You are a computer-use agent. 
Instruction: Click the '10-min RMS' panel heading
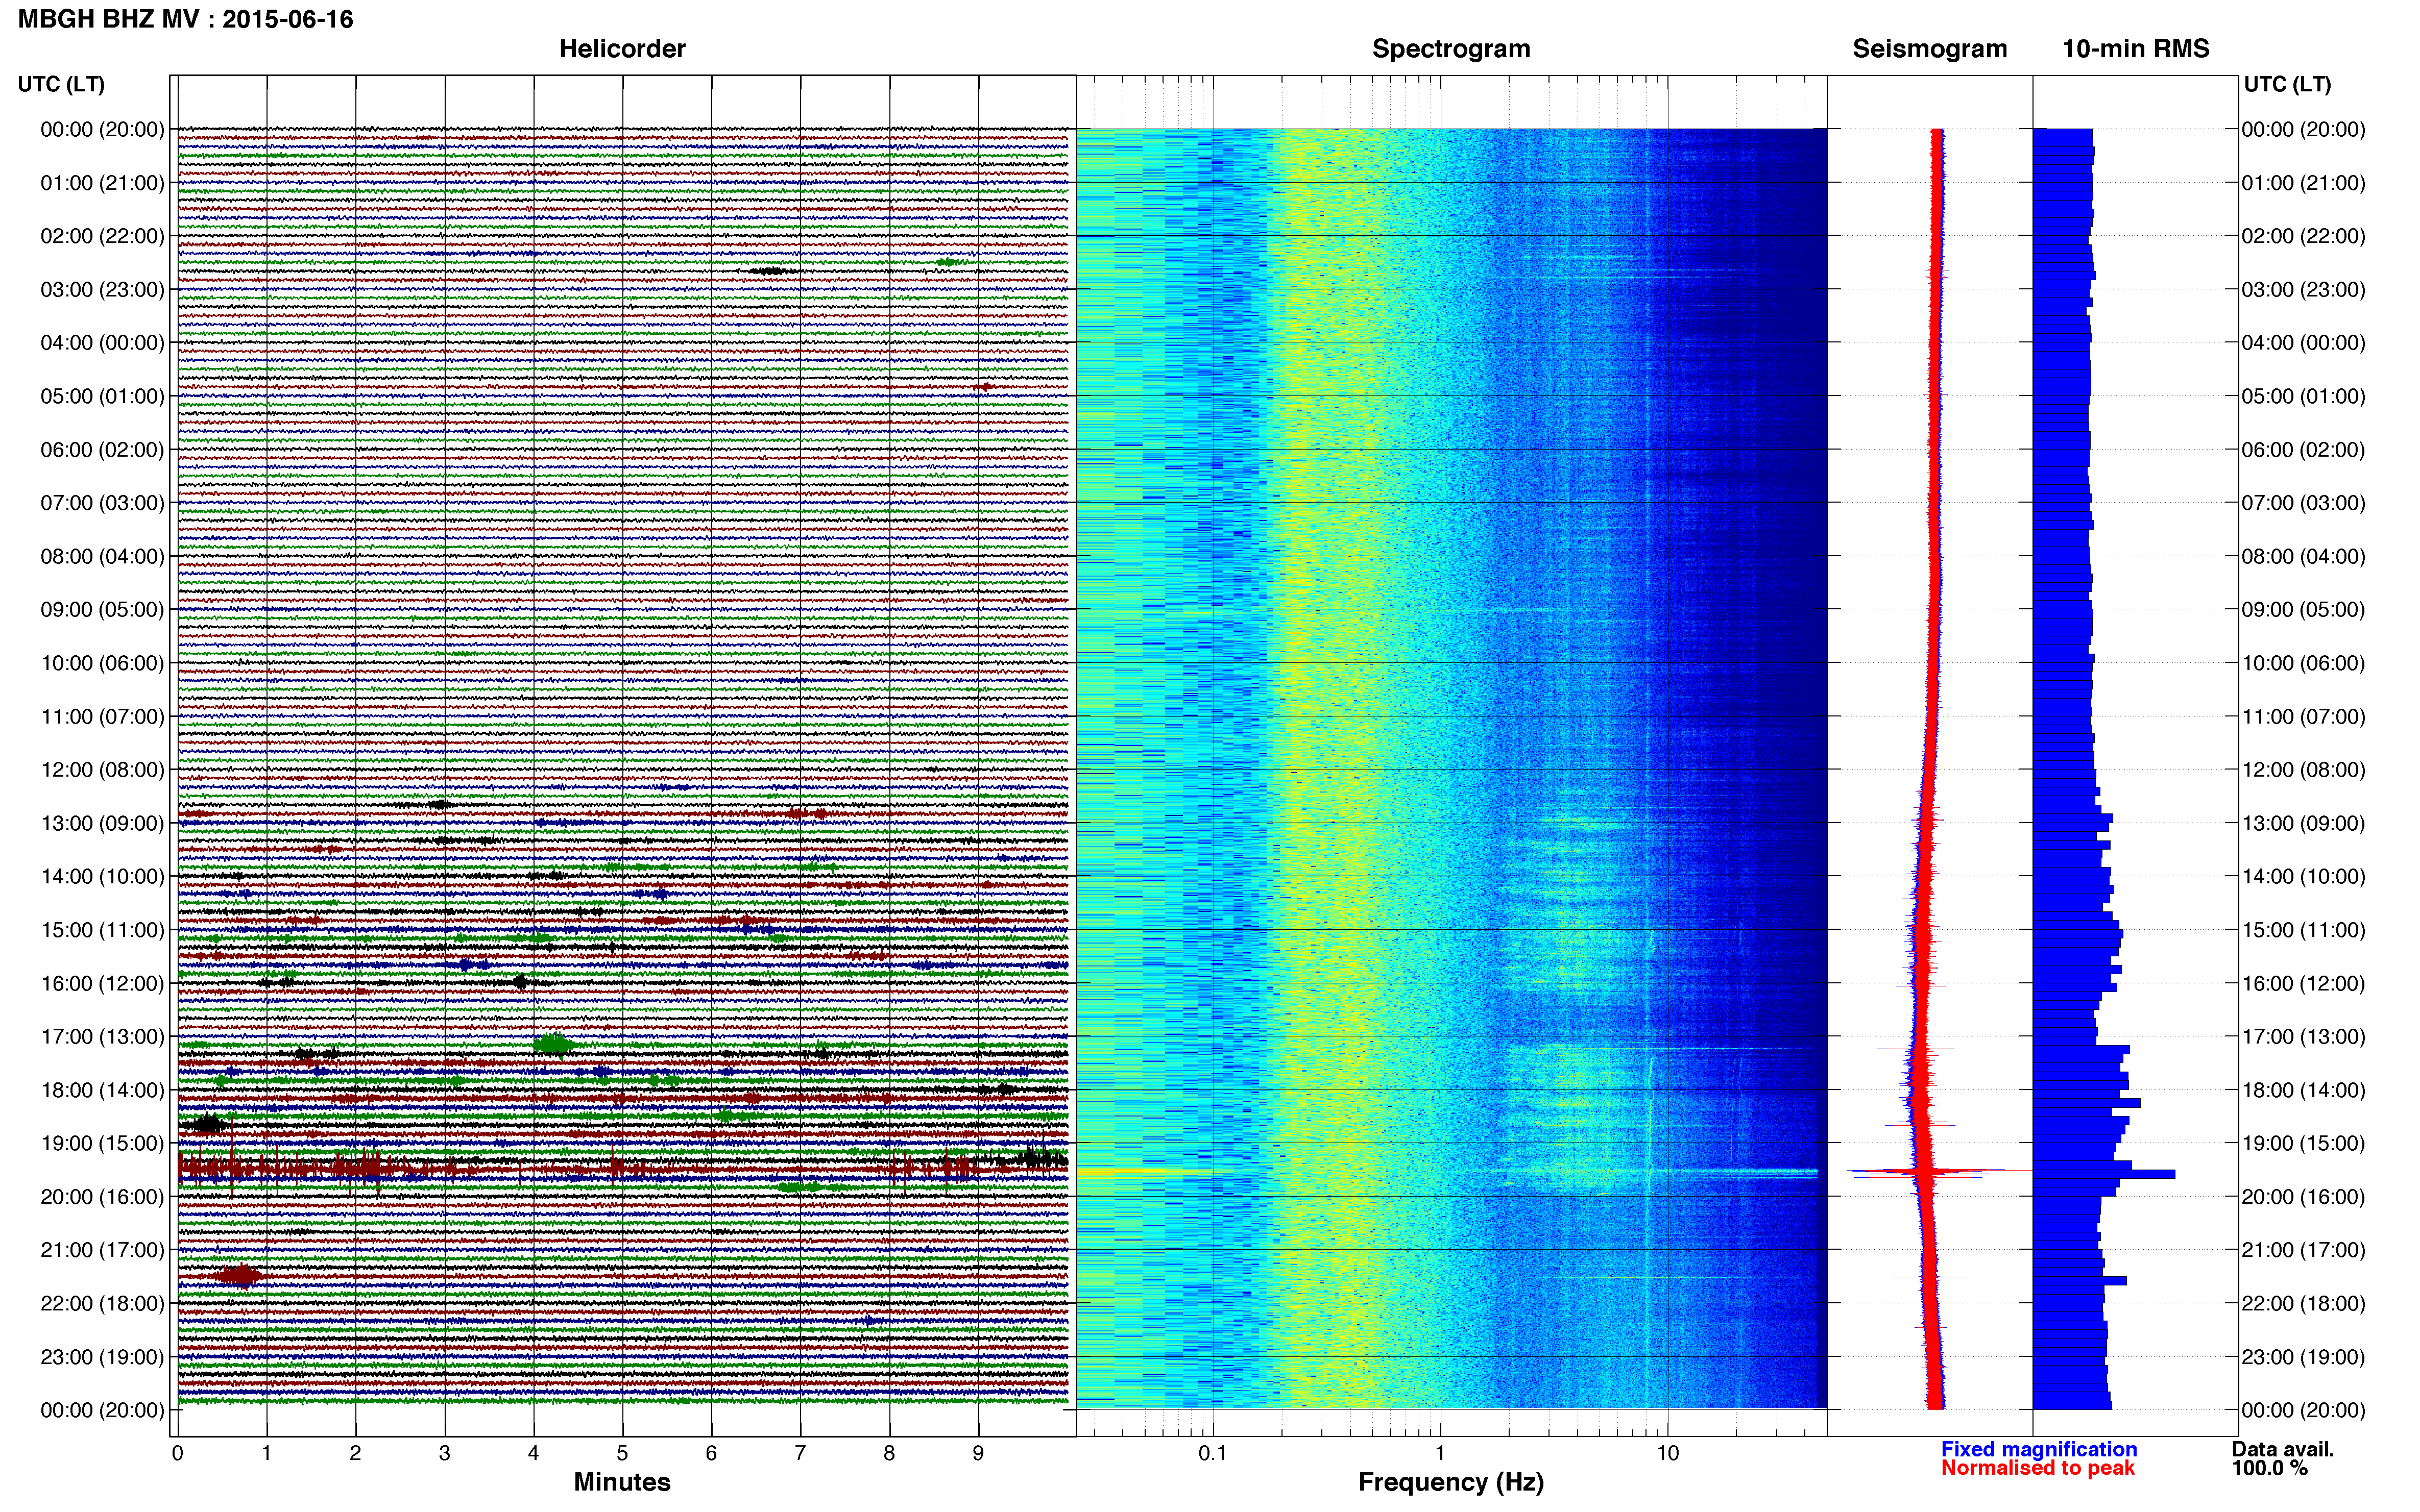click(x=2136, y=49)
